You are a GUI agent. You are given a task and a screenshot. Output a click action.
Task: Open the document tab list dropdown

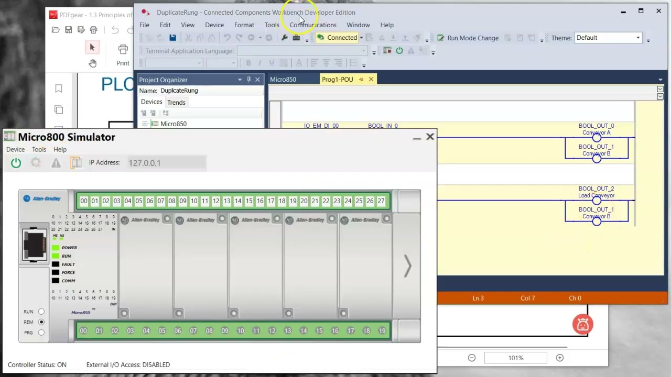[661, 80]
